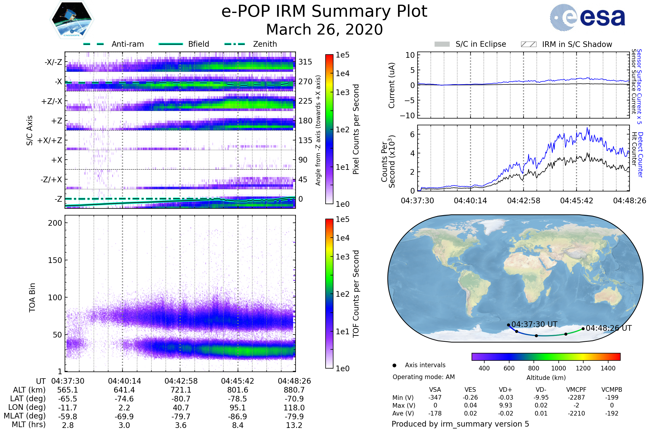649x432 pixels.
Task: Click the Zenith dash-dot legend marker
Action: click(x=235, y=44)
